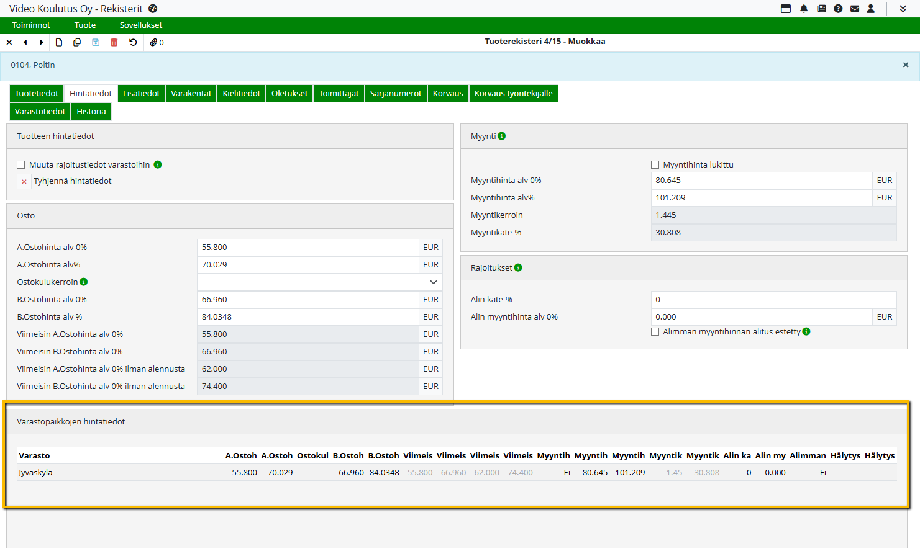This screenshot has width=920, height=559.
Task: Expand the double-chevron in the top right
Action: coord(903,9)
